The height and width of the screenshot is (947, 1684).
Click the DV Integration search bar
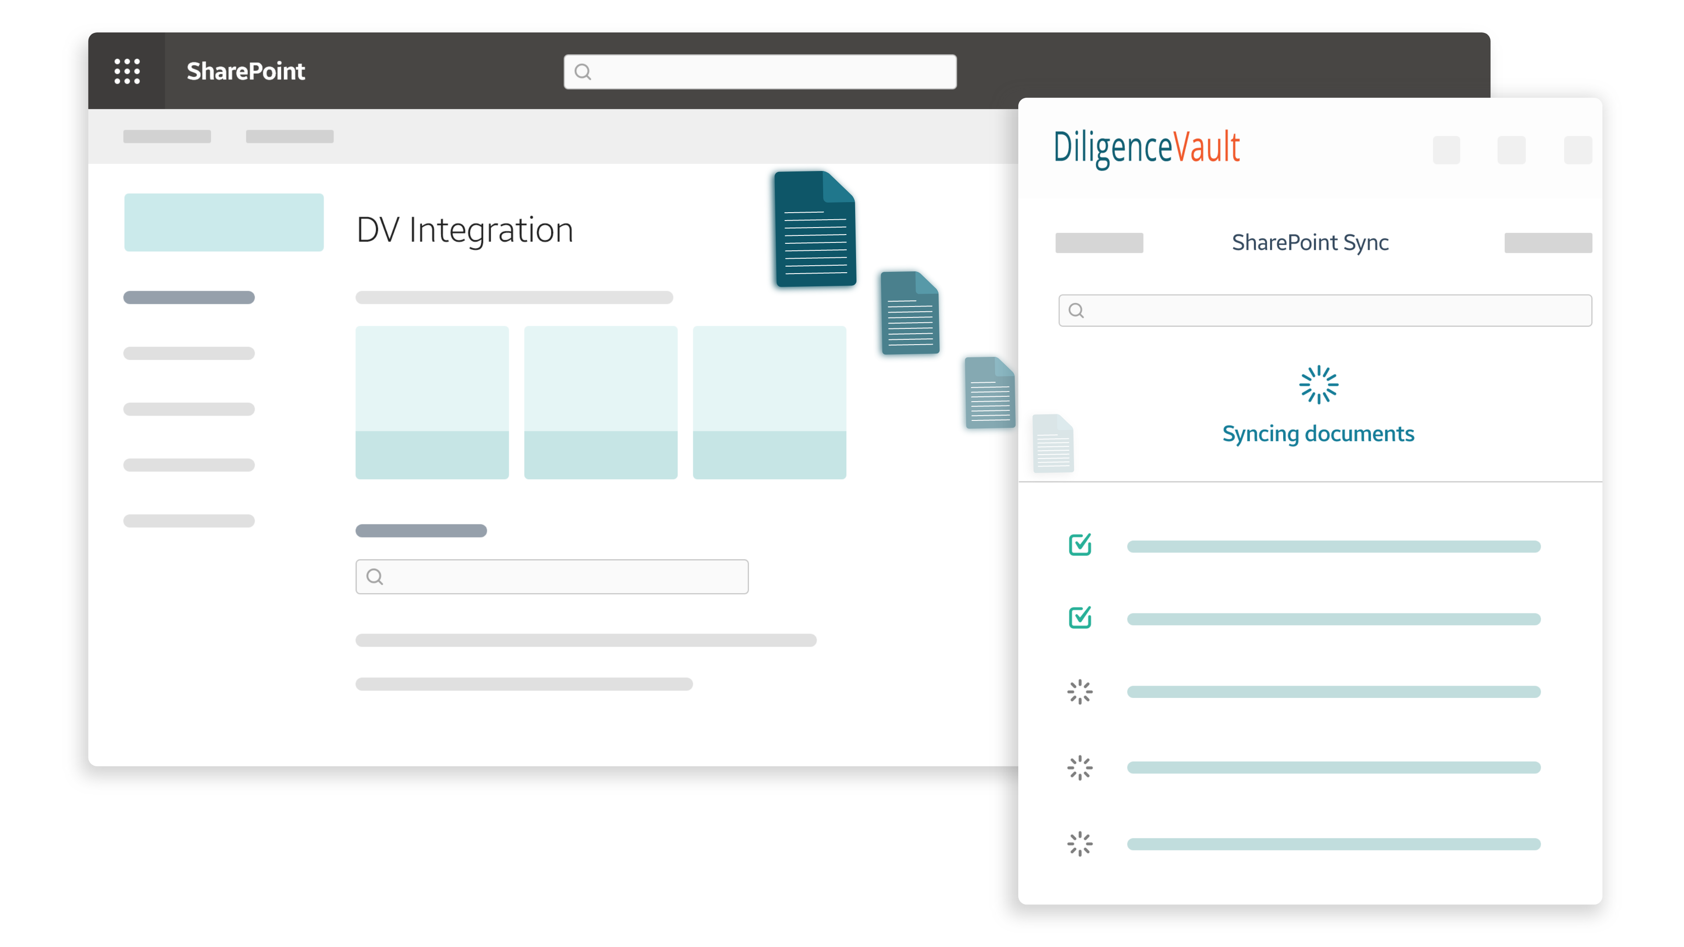click(553, 576)
